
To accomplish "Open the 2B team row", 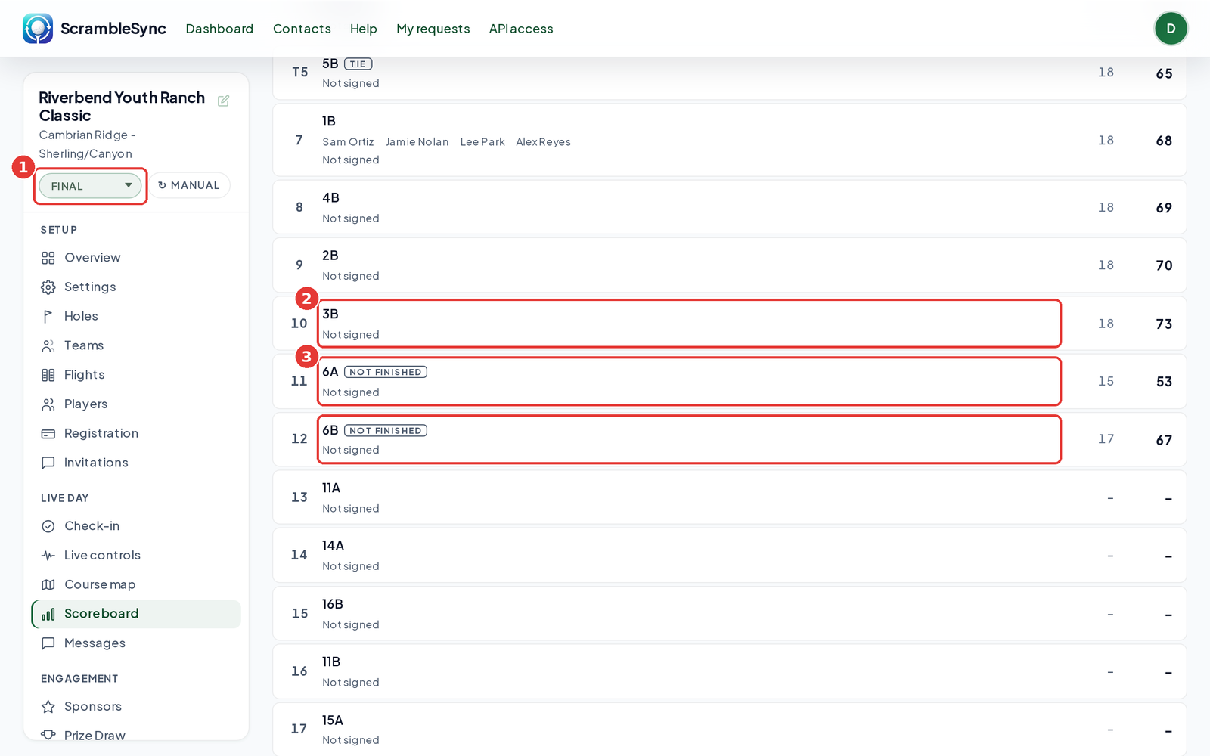I will [x=730, y=265].
